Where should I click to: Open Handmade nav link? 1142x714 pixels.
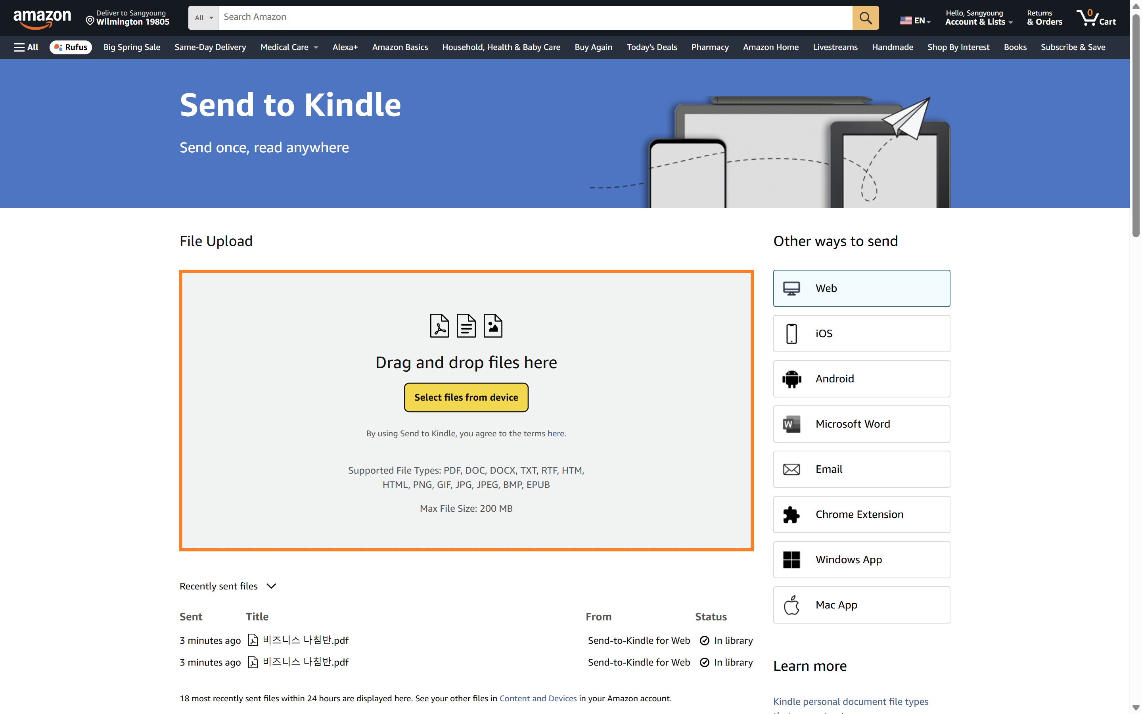click(x=892, y=47)
